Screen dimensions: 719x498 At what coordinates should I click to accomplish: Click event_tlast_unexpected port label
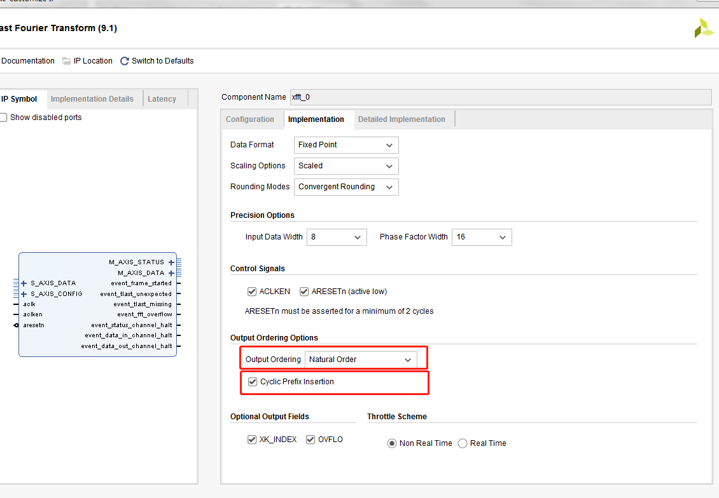(x=136, y=294)
